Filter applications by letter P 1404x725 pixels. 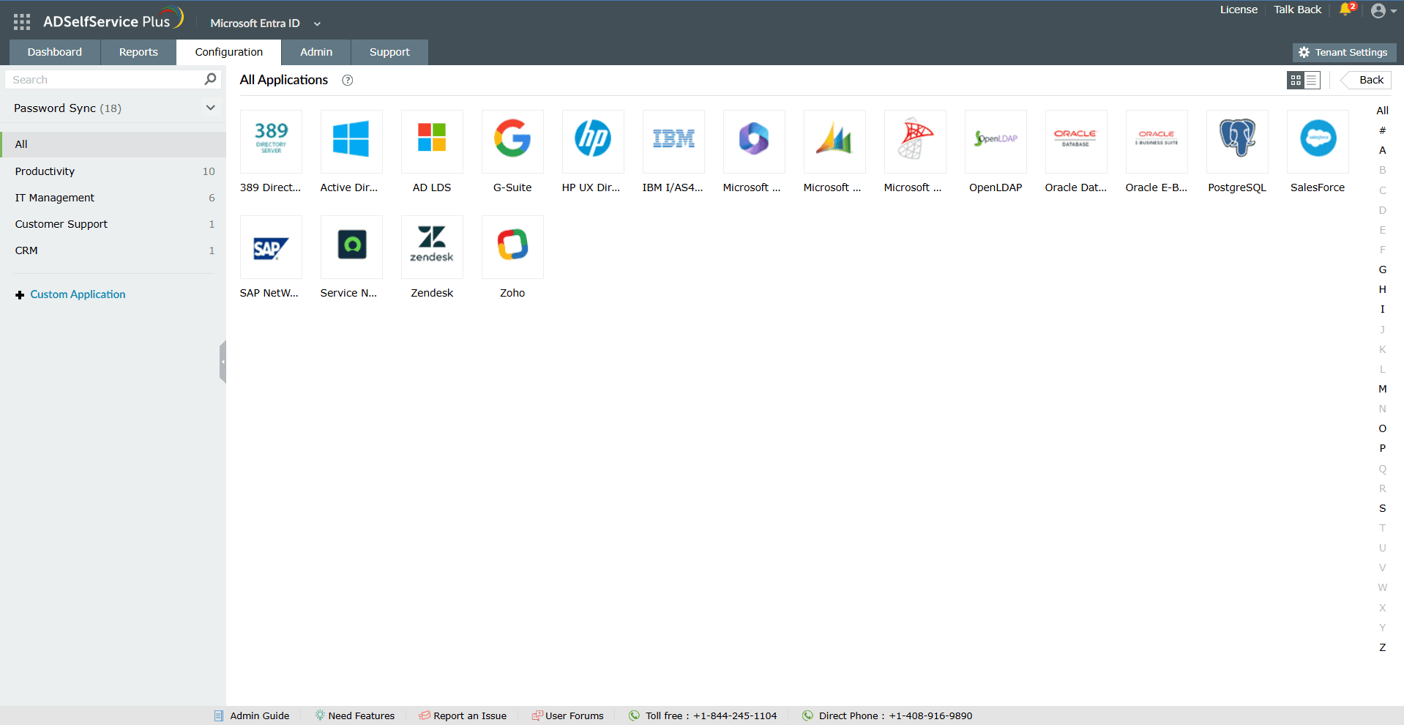tap(1382, 448)
